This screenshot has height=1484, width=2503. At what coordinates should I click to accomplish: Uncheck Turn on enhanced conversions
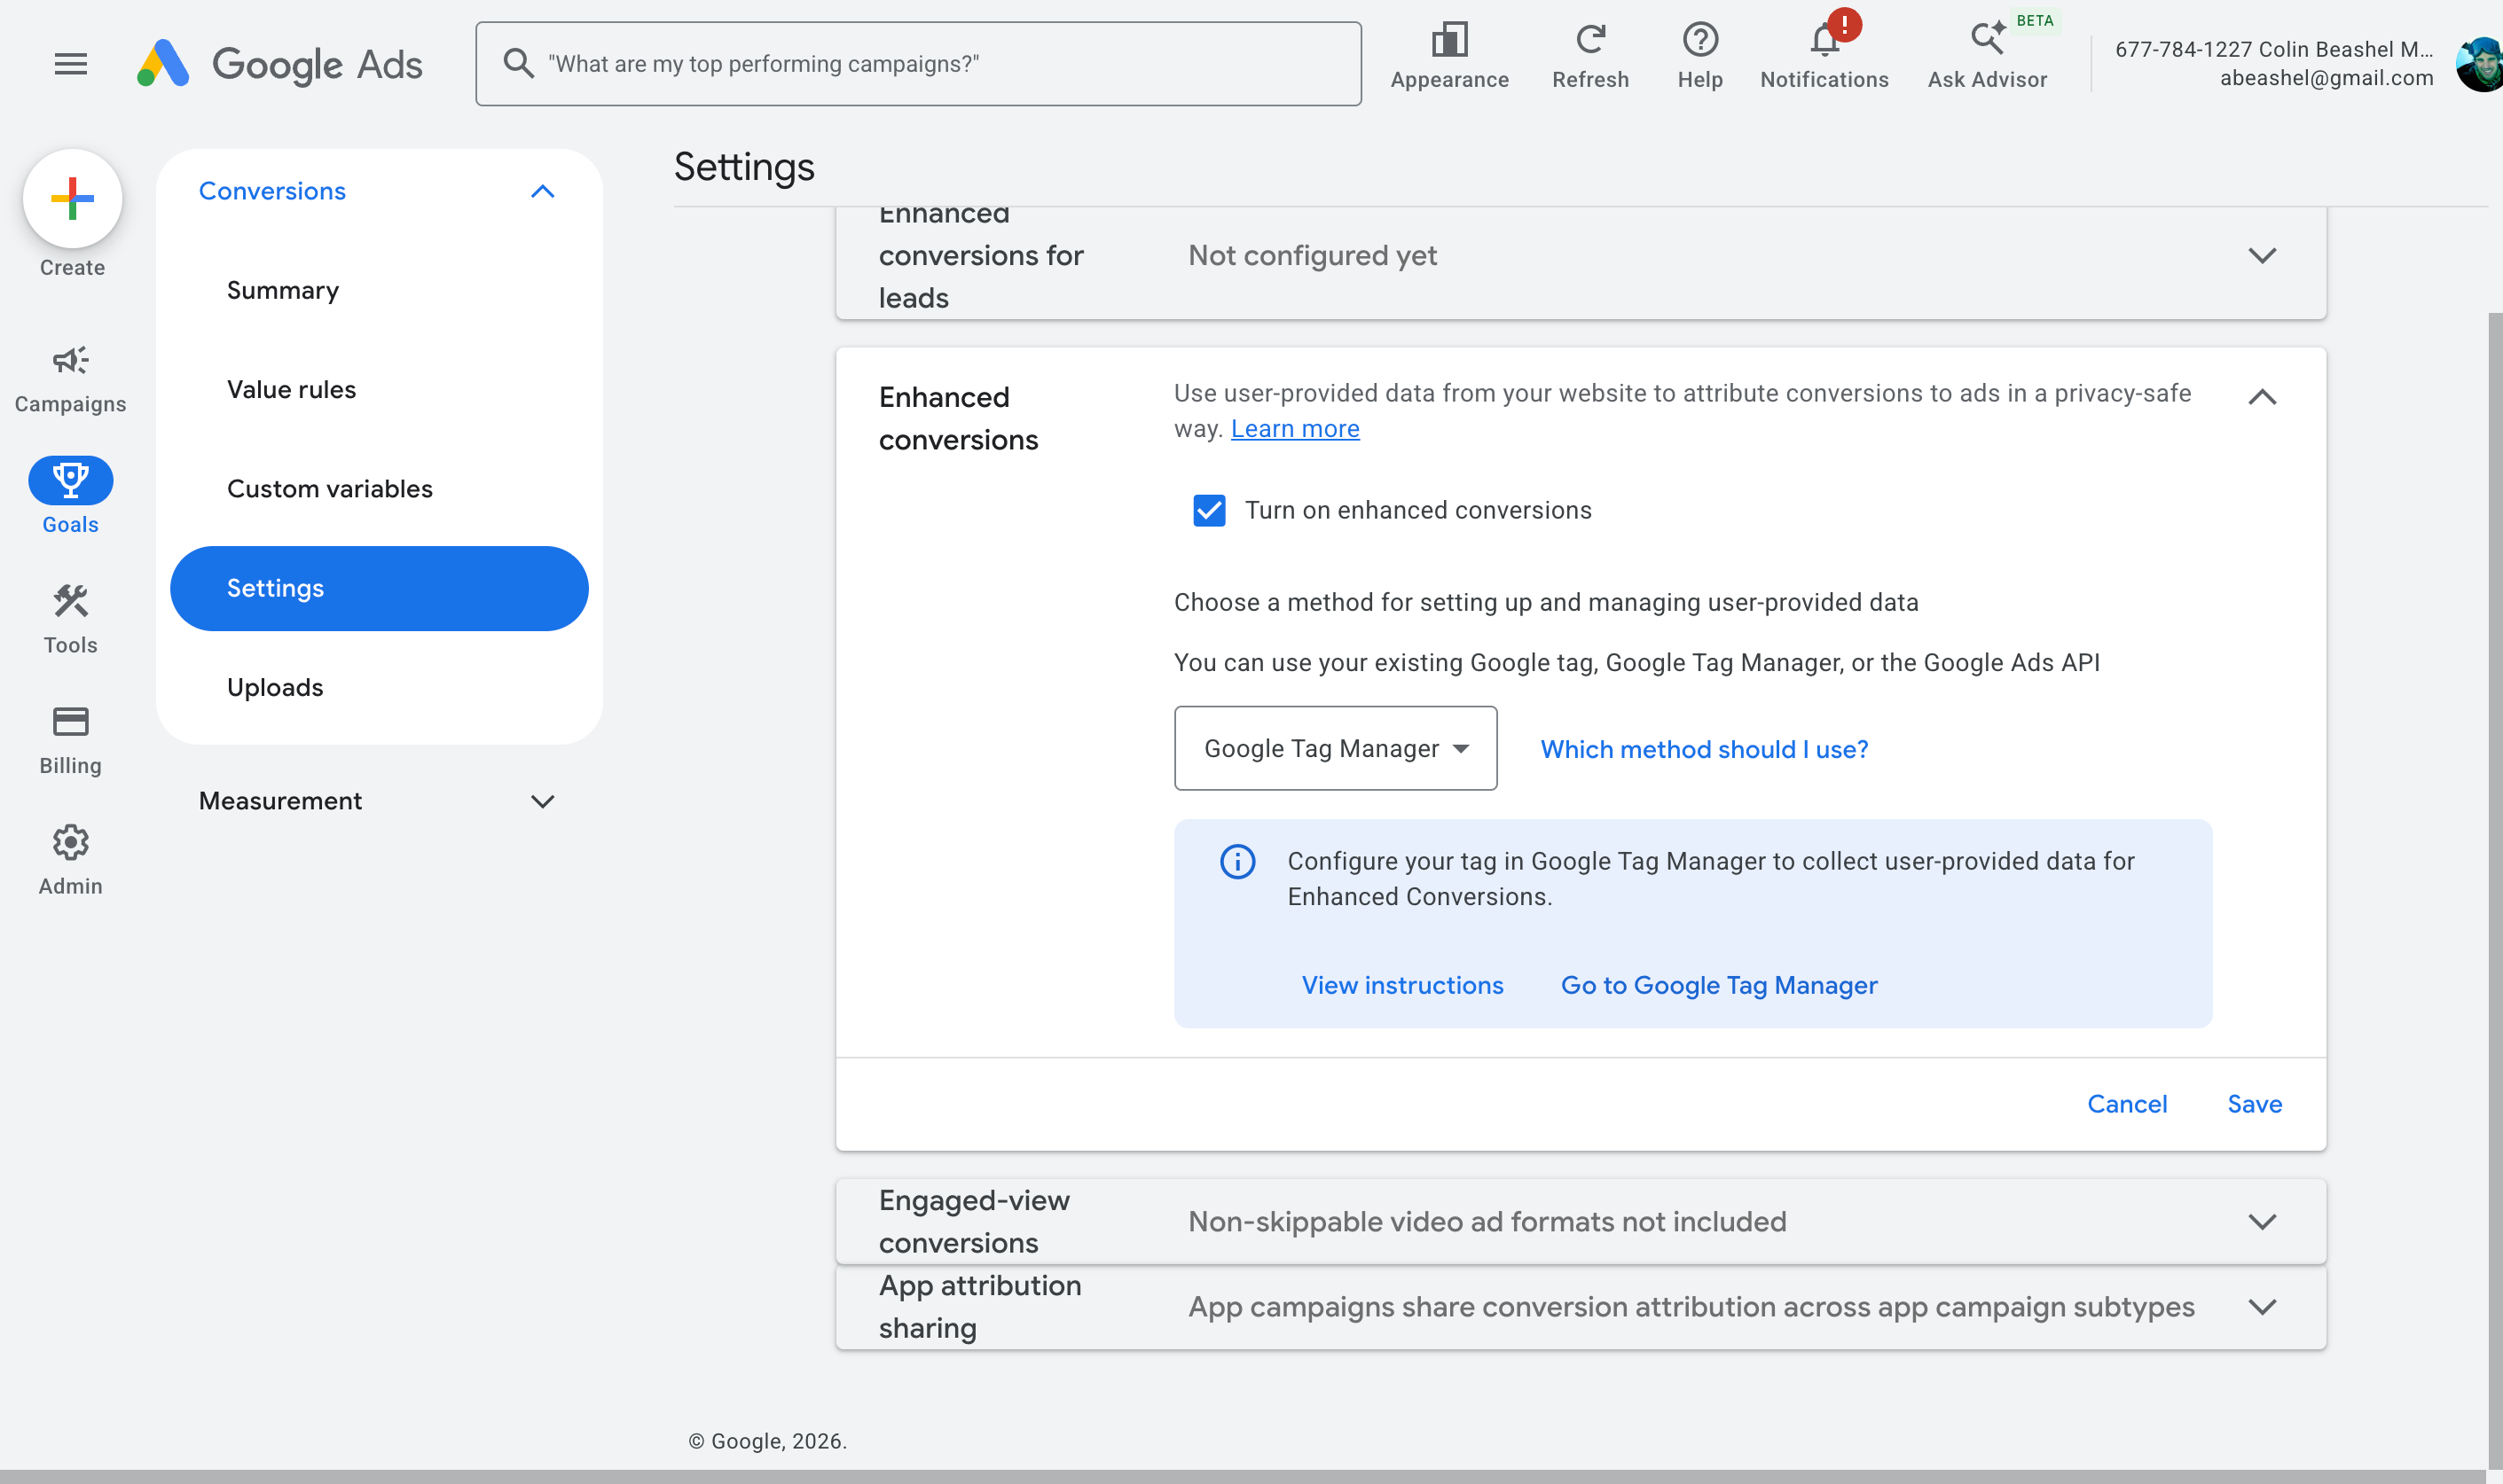click(x=1209, y=510)
